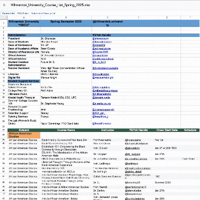Select the Digital RA cell
The width and height of the screenshot is (200, 200).
click(24, 77)
